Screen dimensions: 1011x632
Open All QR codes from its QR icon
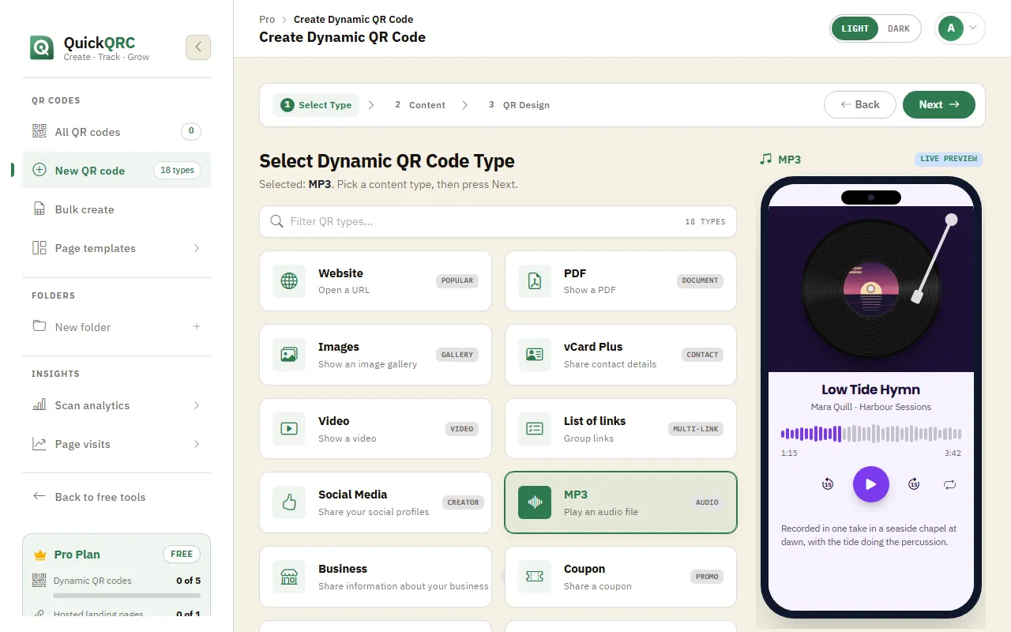click(x=39, y=131)
